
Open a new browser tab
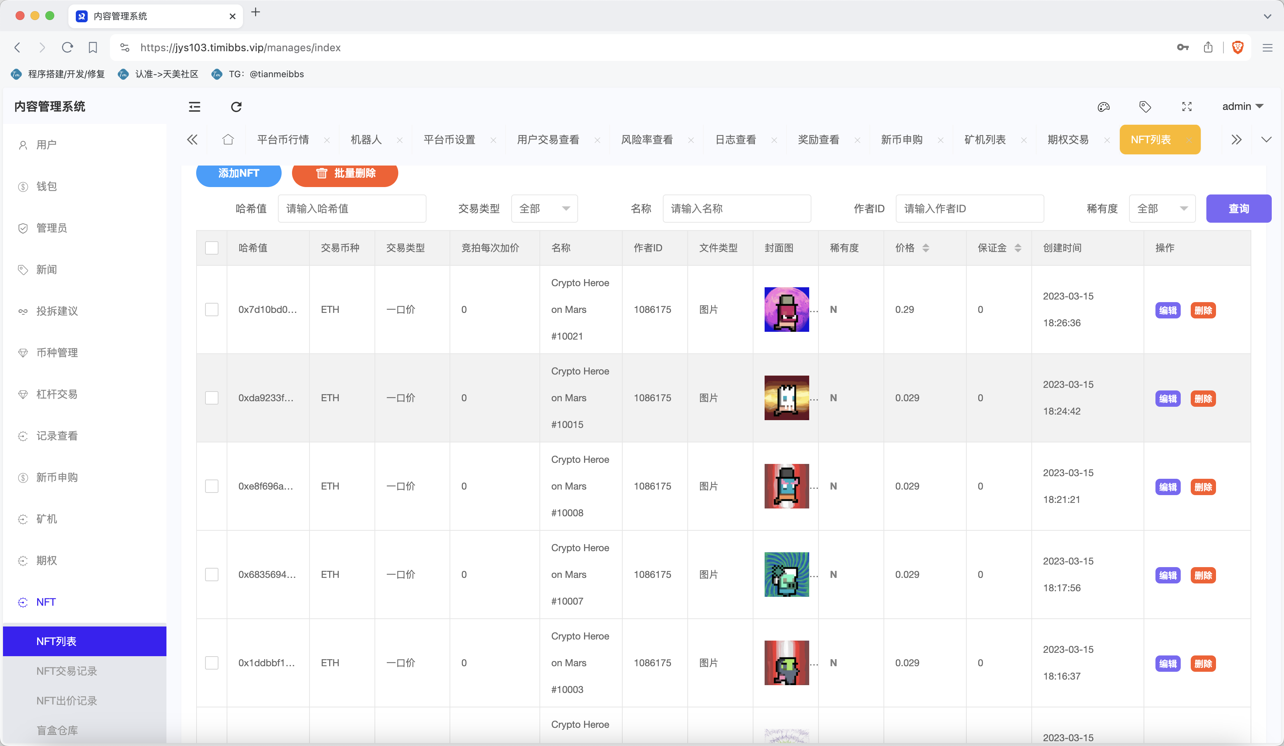click(x=256, y=12)
